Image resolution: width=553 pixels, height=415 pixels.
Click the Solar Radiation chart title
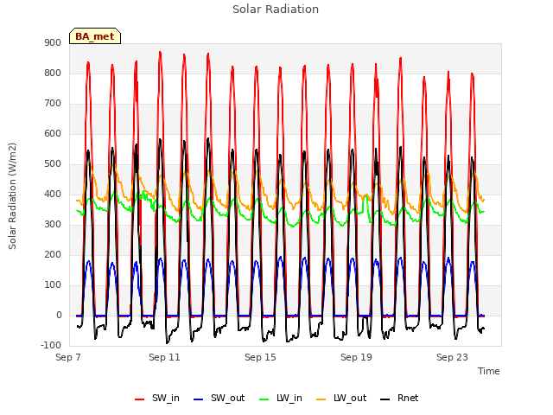(276, 10)
